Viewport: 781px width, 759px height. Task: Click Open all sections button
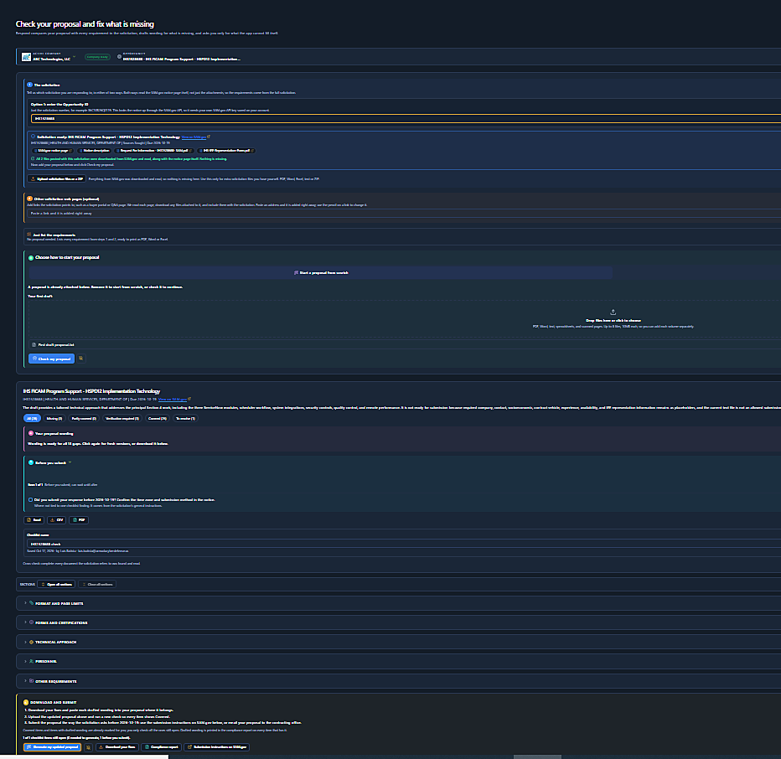[56, 584]
